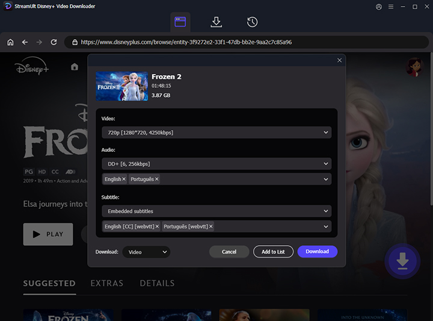Open the Embedded subtitles type dropdown

pyautogui.click(x=216, y=211)
